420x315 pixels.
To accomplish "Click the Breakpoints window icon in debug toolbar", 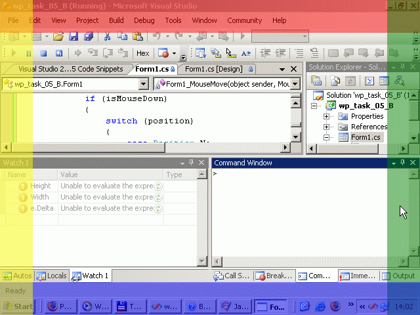I will (x=163, y=53).
